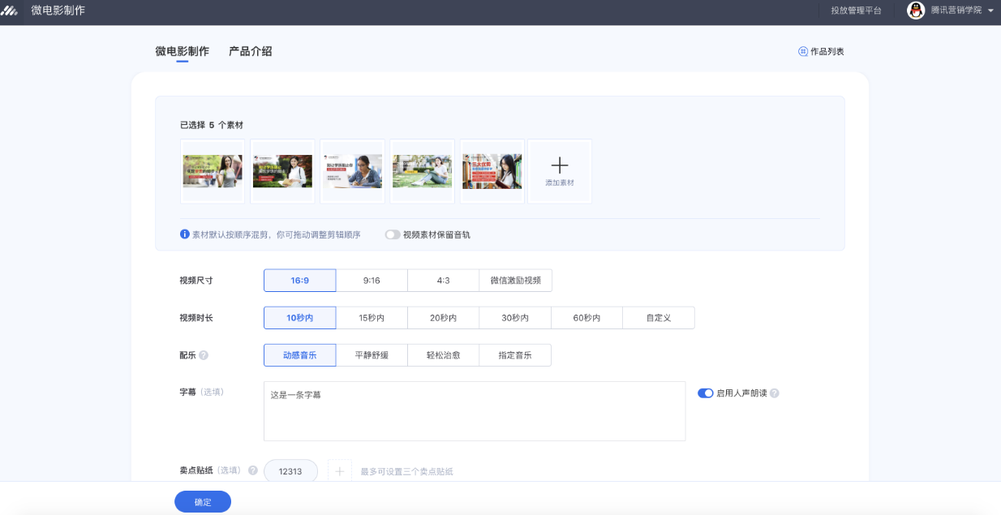This screenshot has width=1001, height=515.
Task: Select 指定音乐 as the soundtrack option
Action: 515,354
